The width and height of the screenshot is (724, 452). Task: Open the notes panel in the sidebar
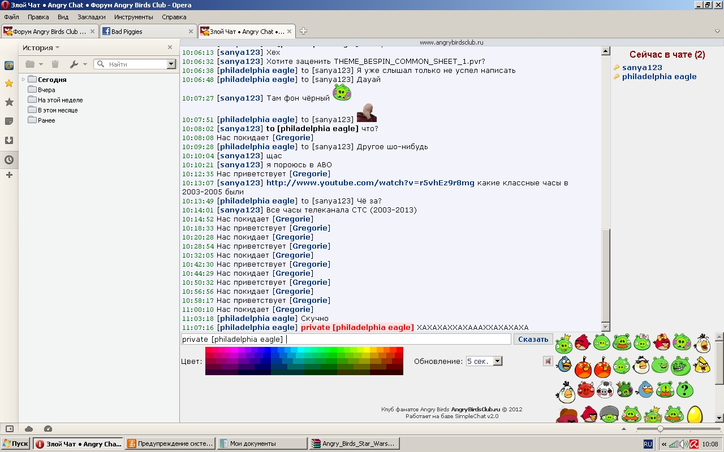click(9, 121)
